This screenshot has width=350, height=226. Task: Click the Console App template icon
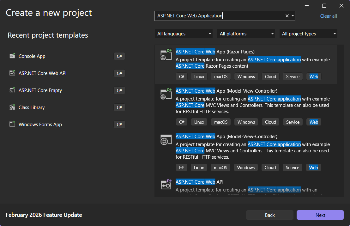coord(12,56)
